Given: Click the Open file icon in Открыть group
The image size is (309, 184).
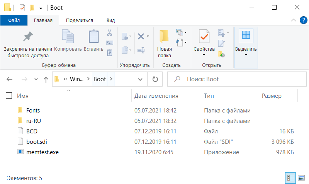Looking at the screenshot, I should [x=221, y=33].
